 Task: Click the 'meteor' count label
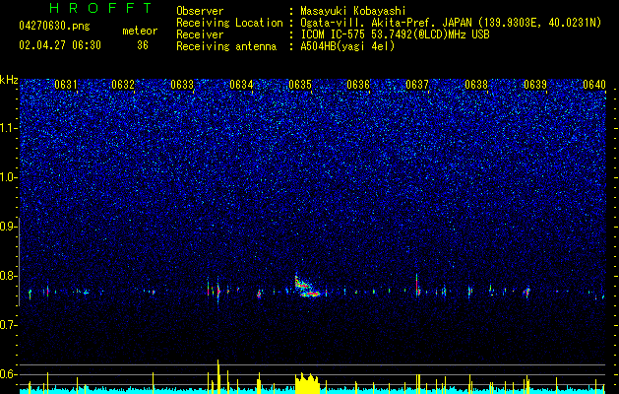pos(140,31)
